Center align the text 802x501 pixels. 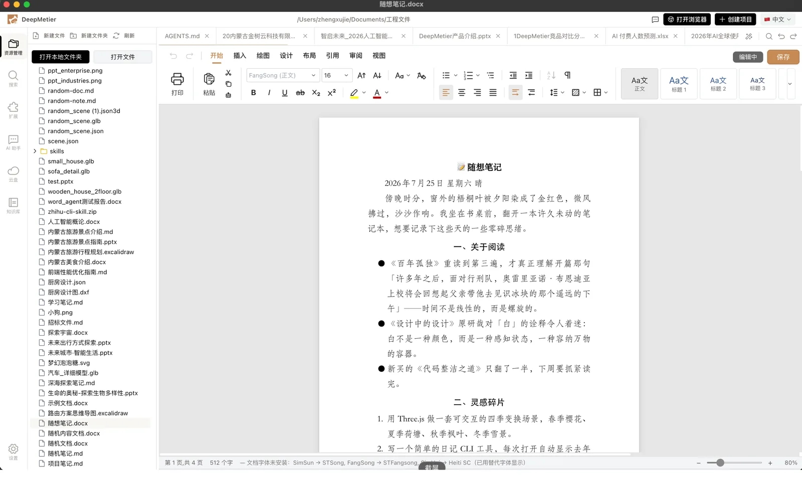click(x=462, y=93)
